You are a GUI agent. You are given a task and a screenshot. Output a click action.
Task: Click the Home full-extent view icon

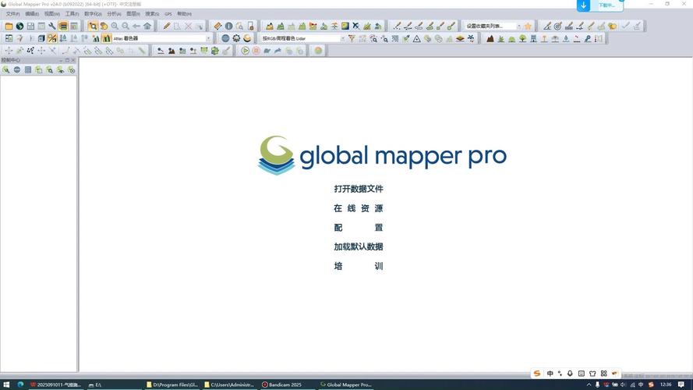(x=147, y=26)
